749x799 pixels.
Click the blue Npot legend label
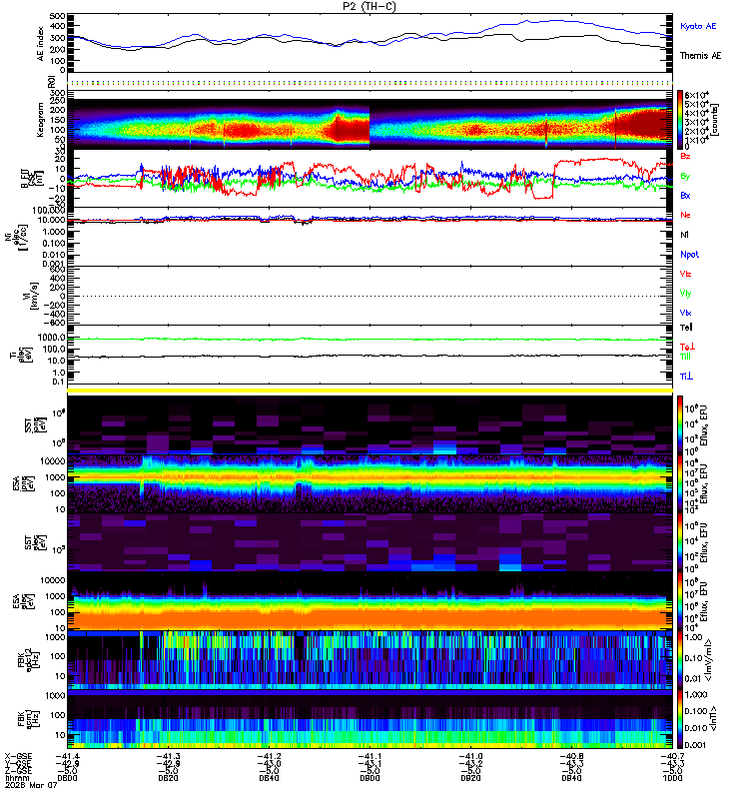[689, 255]
